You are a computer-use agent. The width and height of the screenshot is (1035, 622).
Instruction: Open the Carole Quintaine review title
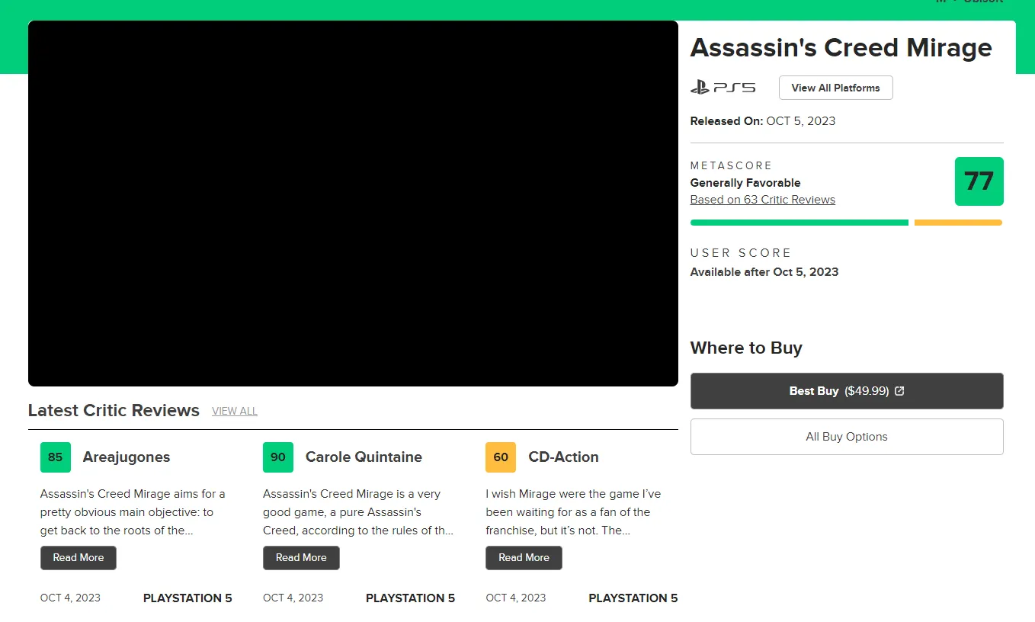coord(364,457)
